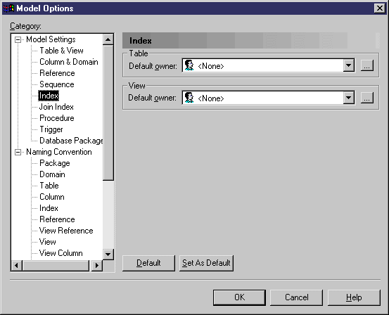Click the OK button

click(x=239, y=297)
